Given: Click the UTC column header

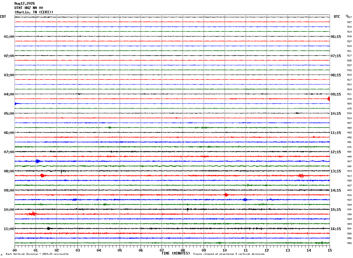Looking at the screenshot, I should [337, 17].
